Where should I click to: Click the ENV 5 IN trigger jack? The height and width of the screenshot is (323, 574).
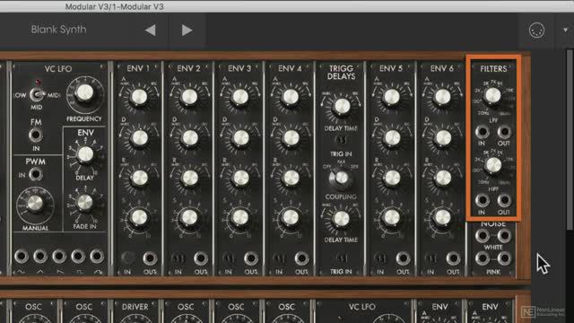[380, 258]
